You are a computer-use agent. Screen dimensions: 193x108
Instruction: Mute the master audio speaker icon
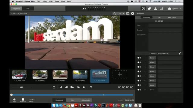click(84, 9)
